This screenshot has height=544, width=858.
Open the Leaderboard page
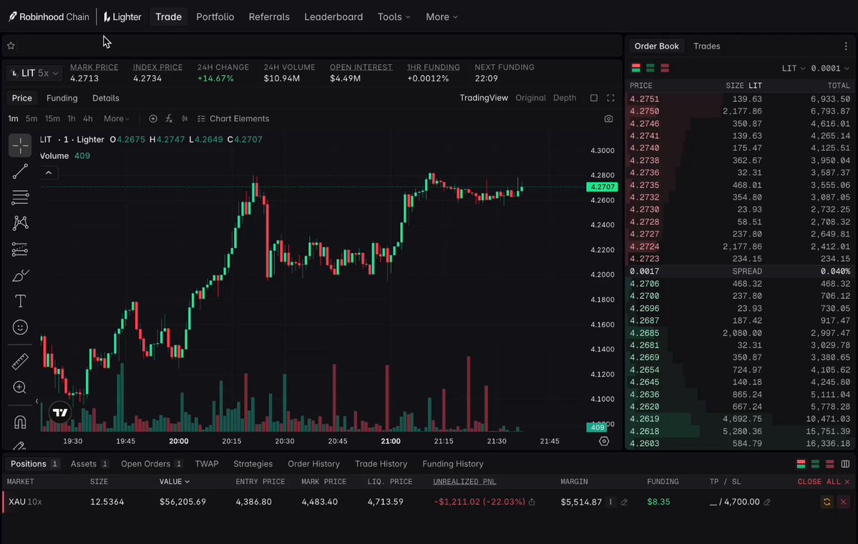tap(333, 17)
